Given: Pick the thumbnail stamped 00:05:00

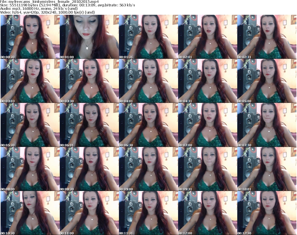Looking at the screenshot, I should (x=267, y=81).
